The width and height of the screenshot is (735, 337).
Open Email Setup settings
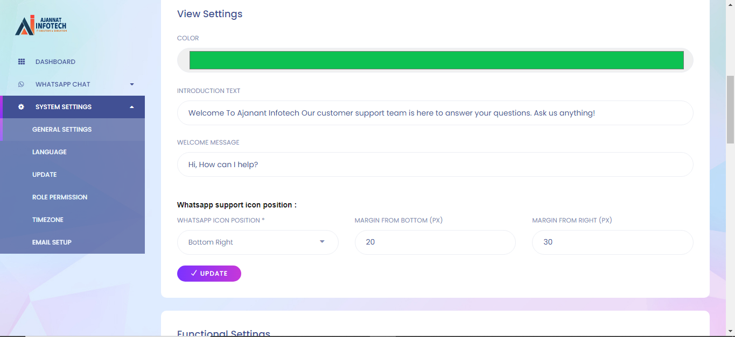pyautogui.click(x=52, y=242)
